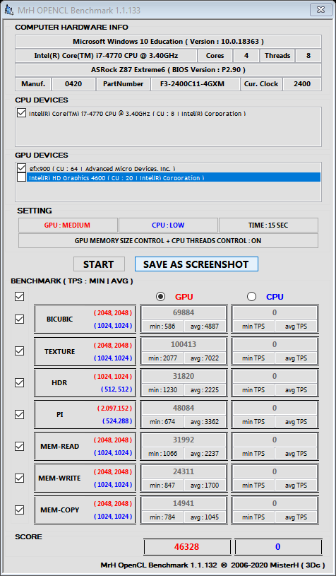This screenshot has height=576, width=336.
Task: Click the MEM-WRITE benchmark label
Action: coord(59,478)
